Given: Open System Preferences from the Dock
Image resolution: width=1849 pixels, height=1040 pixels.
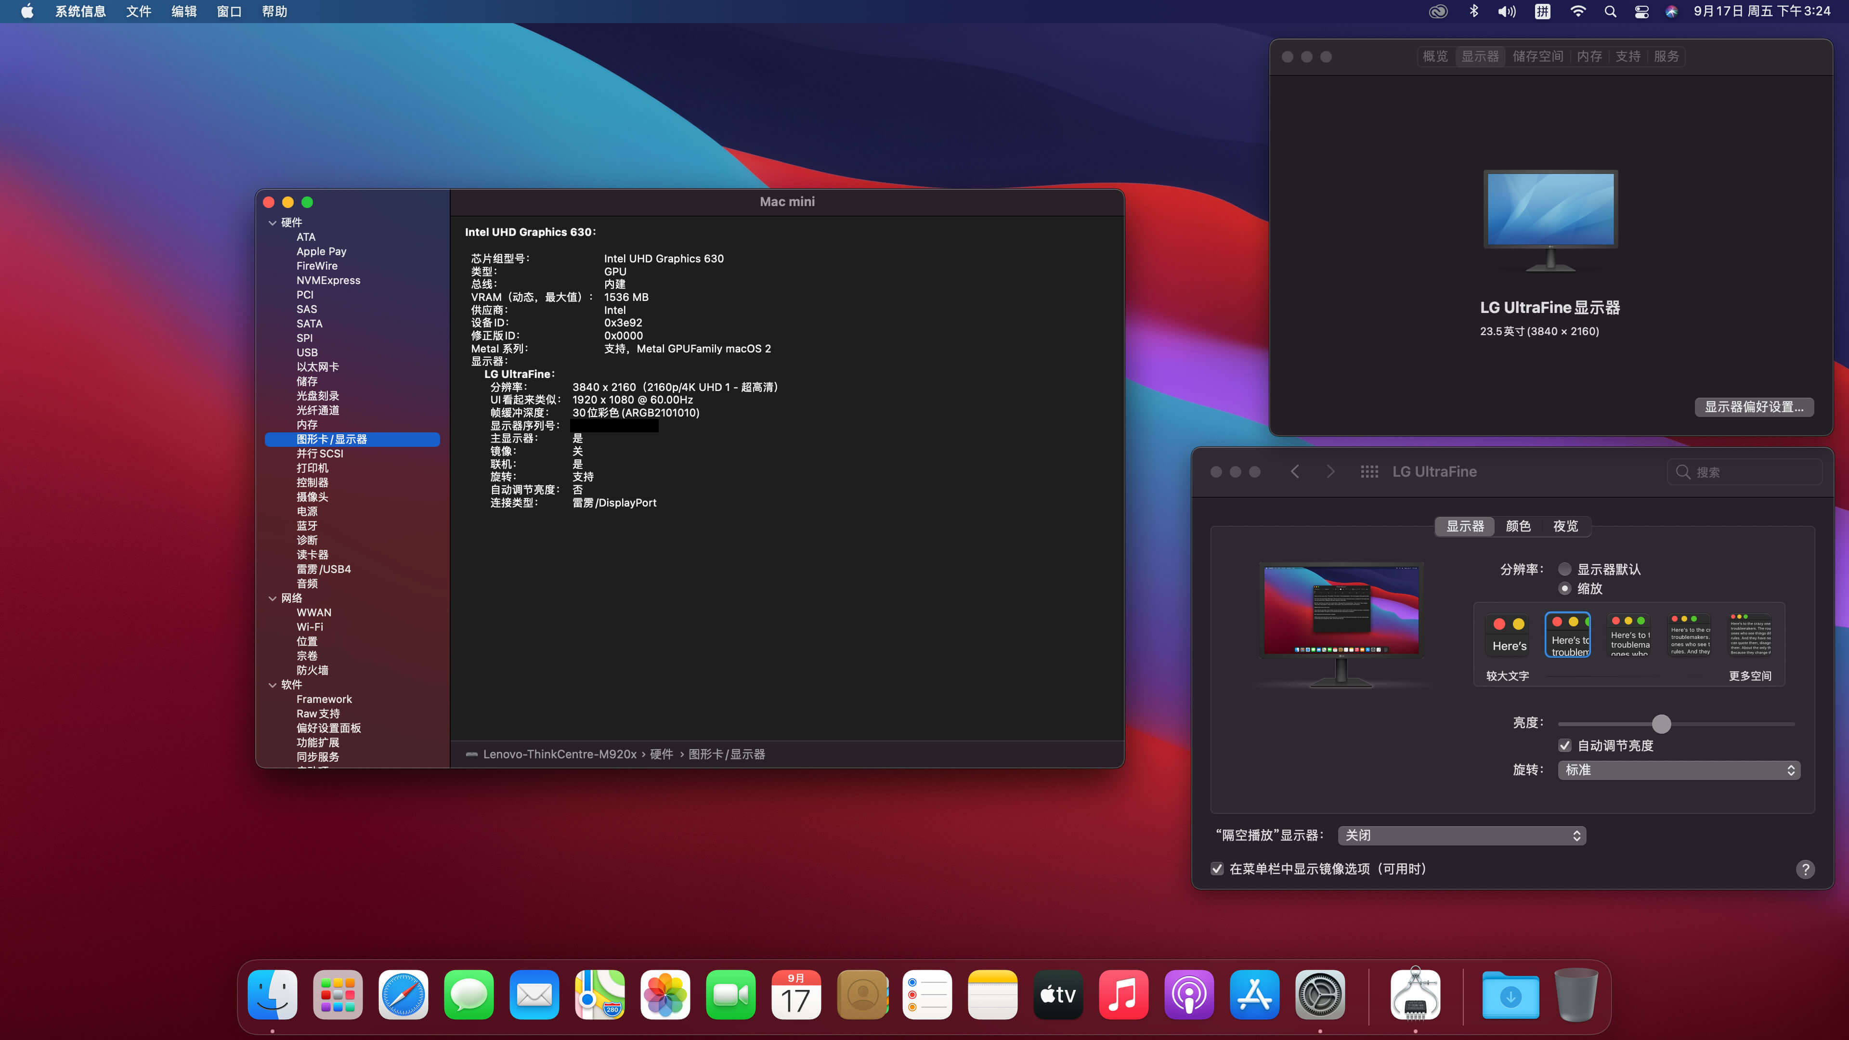Looking at the screenshot, I should coord(1319,995).
